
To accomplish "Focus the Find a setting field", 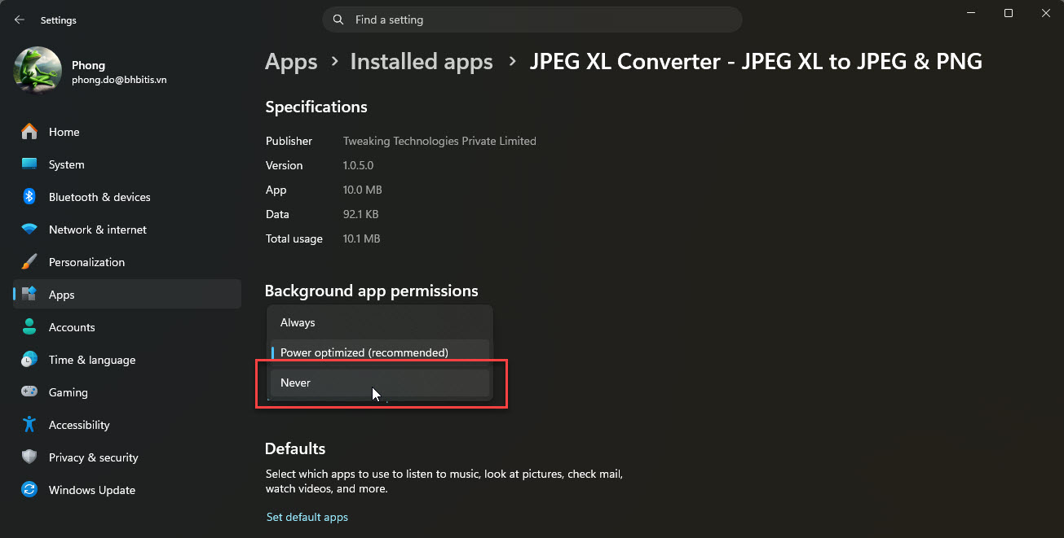I will click(532, 20).
